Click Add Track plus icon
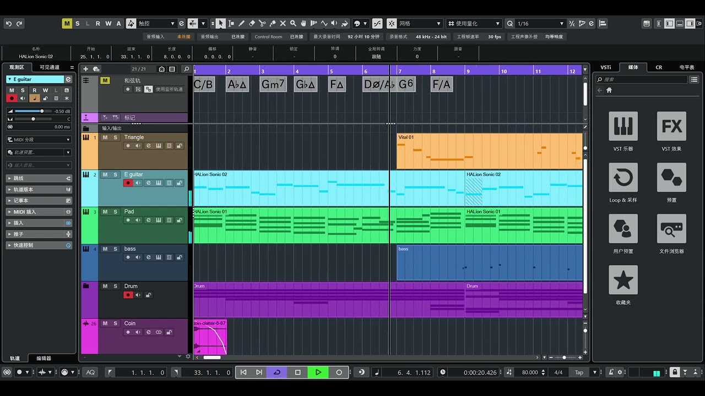 (85, 69)
